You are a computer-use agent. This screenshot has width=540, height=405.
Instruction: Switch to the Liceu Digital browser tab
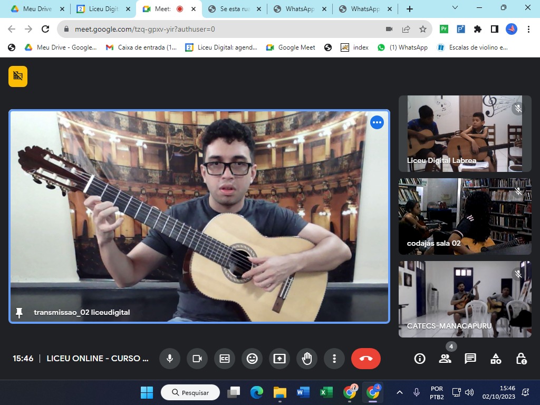pos(103,9)
